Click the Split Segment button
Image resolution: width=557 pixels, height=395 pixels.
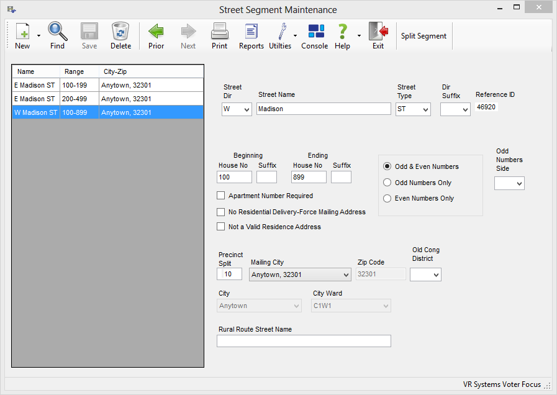pyautogui.click(x=423, y=36)
